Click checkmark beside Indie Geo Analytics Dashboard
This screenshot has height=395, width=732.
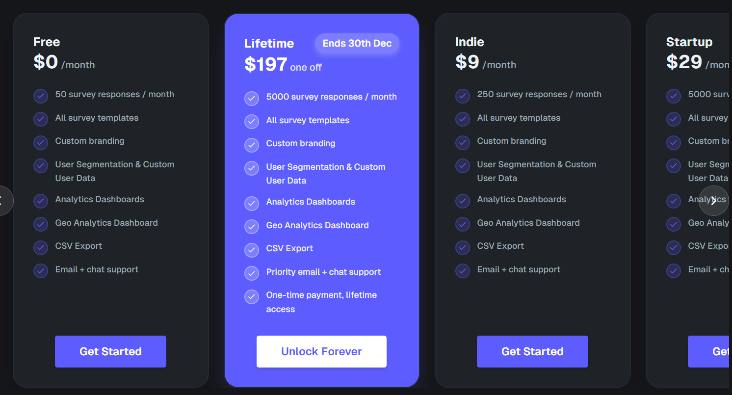pos(463,224)
